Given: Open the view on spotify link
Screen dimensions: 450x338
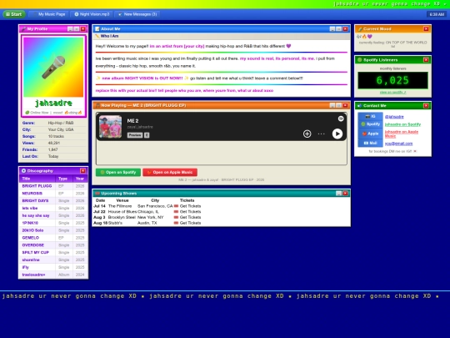Looking at the screenshot, I should [392, 93].
